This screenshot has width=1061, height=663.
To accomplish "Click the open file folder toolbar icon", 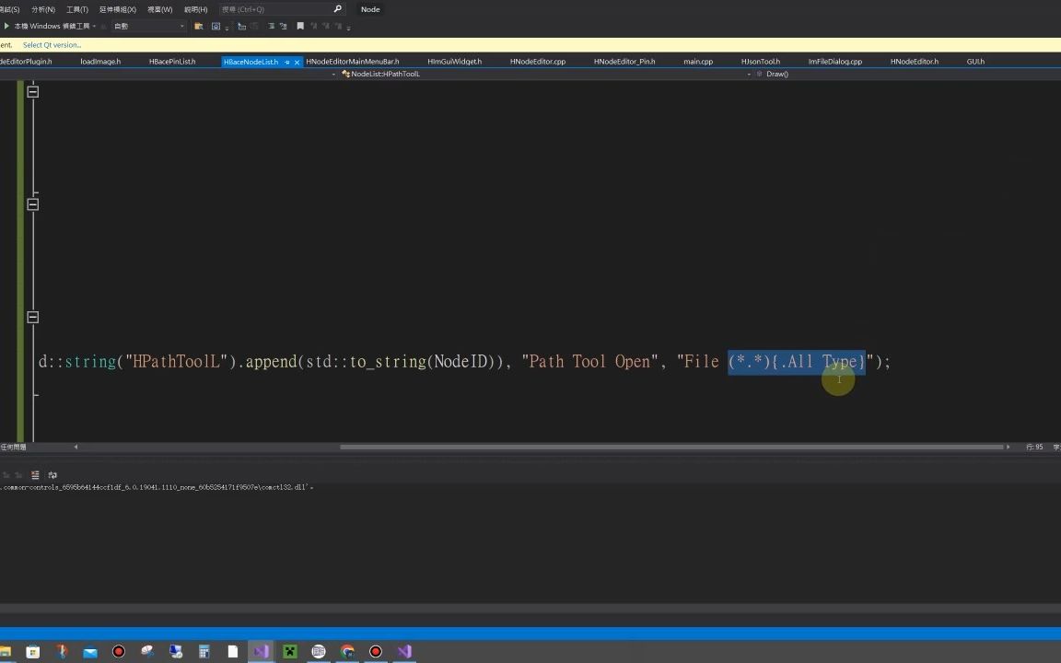I will click(198, 27).
